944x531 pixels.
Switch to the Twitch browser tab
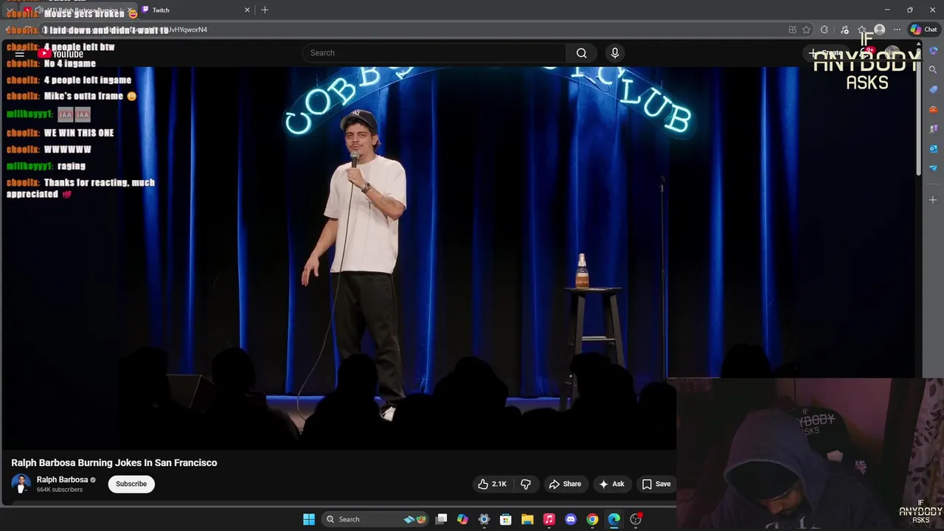[x=192, y=10]
